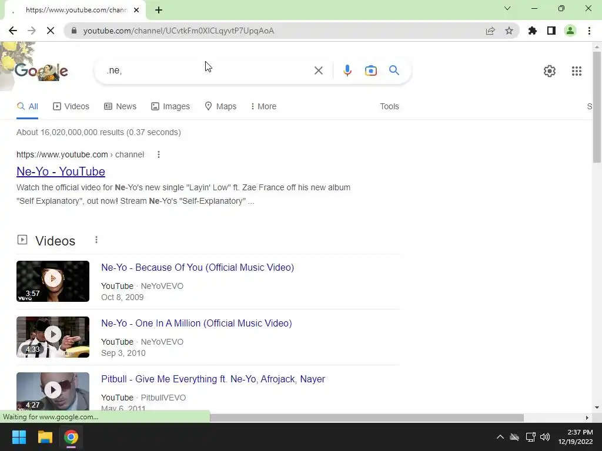The width and height of the screenshot is (602, 451).
Task: Switch to the Maps tab
Action: pyautogui.click(x=220, y=106)
